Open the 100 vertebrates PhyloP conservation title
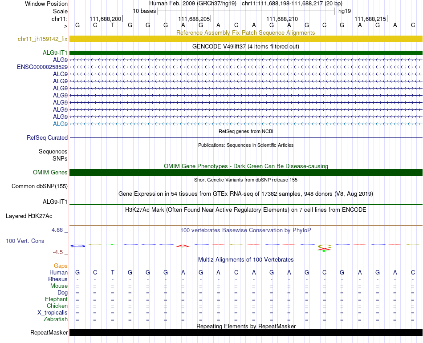 [245, 230]
